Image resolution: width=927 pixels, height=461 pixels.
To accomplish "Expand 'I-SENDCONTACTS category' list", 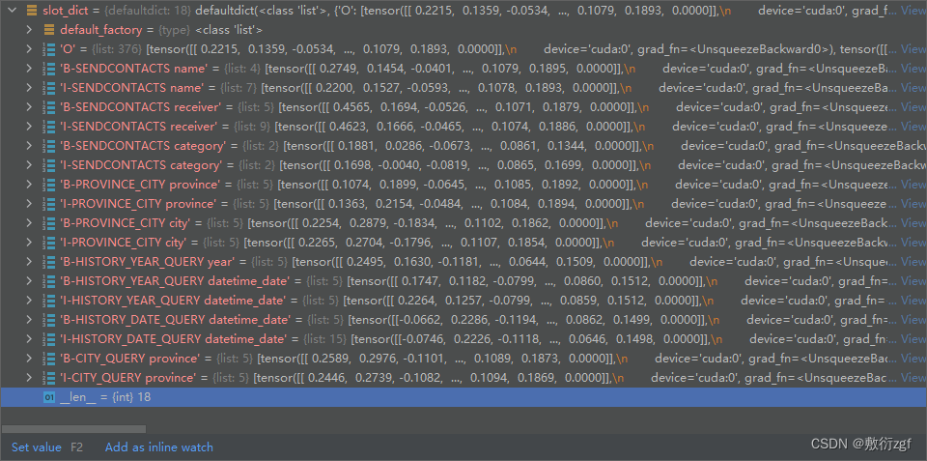I will (x=30, y=164).
